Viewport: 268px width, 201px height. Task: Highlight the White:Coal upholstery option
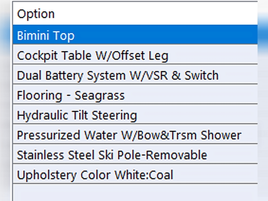pos(95,175)
